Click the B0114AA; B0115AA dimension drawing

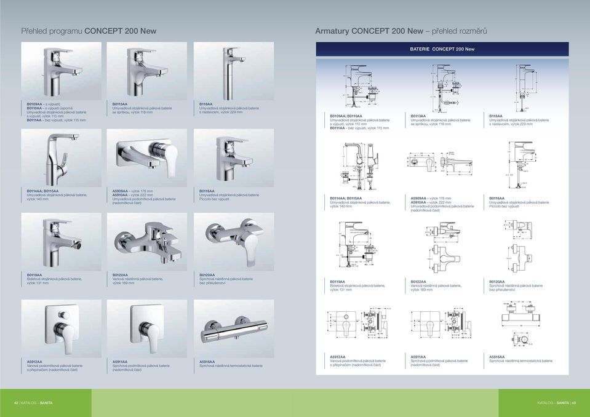pyautogui.click(x=359, y=166)
